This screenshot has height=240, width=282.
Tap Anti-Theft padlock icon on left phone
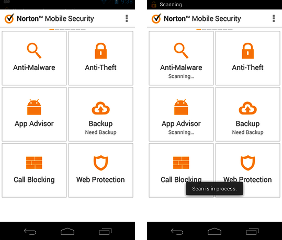(100, 51)
